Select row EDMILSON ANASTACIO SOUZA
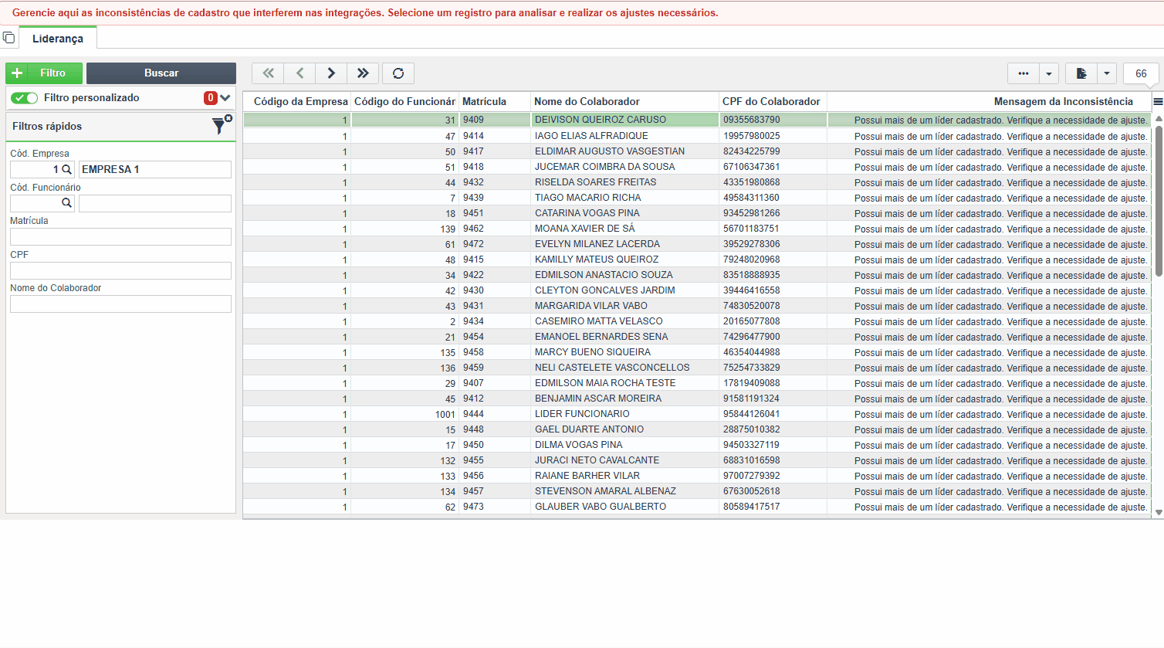Viewport: 1164px width, 648px height. tap(697, 275)
